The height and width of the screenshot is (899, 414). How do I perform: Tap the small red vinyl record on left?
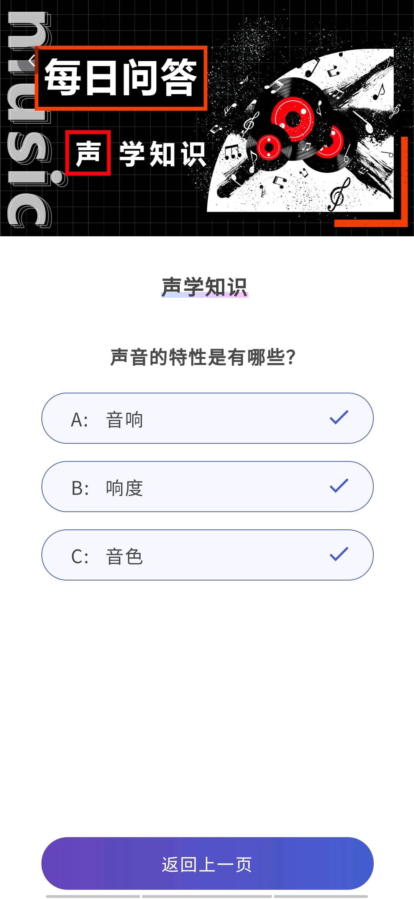[269, 147]
